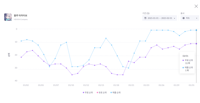Click the highlighted 02/01 blue revenue point
This screenshot has width=200, height=103.
[x=196, y=30]
